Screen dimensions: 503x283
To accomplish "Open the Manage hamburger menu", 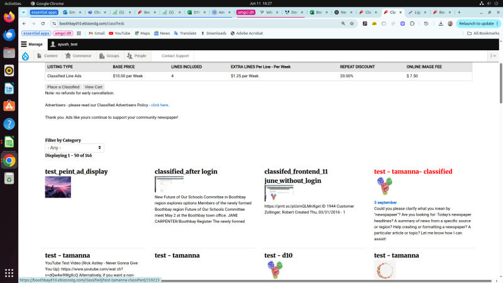I will coord(31,45).
